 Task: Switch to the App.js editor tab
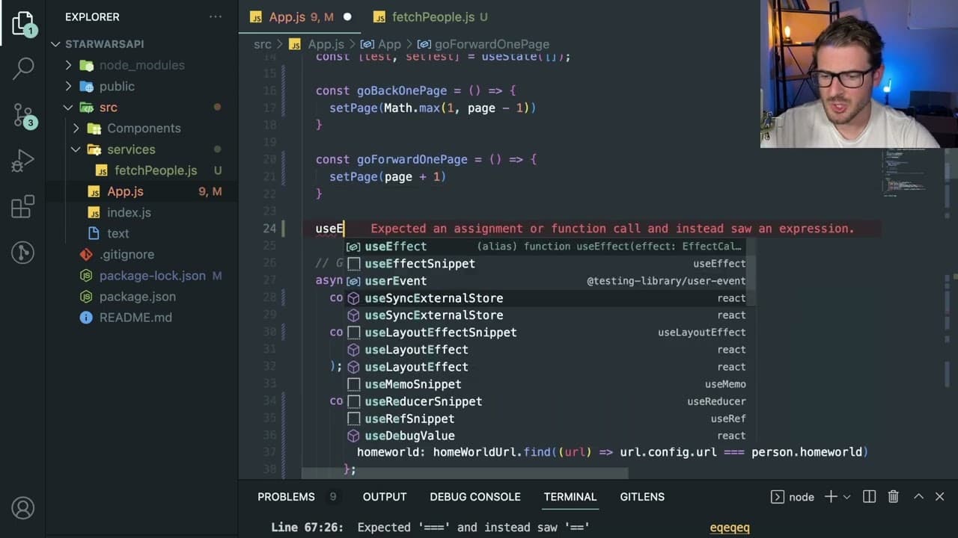point(299,16)
